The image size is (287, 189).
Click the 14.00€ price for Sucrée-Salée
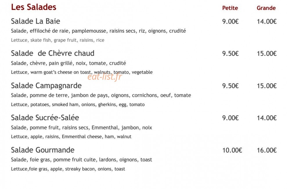(266, 118)
